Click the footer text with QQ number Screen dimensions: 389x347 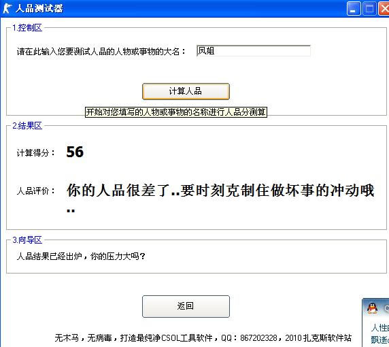(x=203, y=338)
